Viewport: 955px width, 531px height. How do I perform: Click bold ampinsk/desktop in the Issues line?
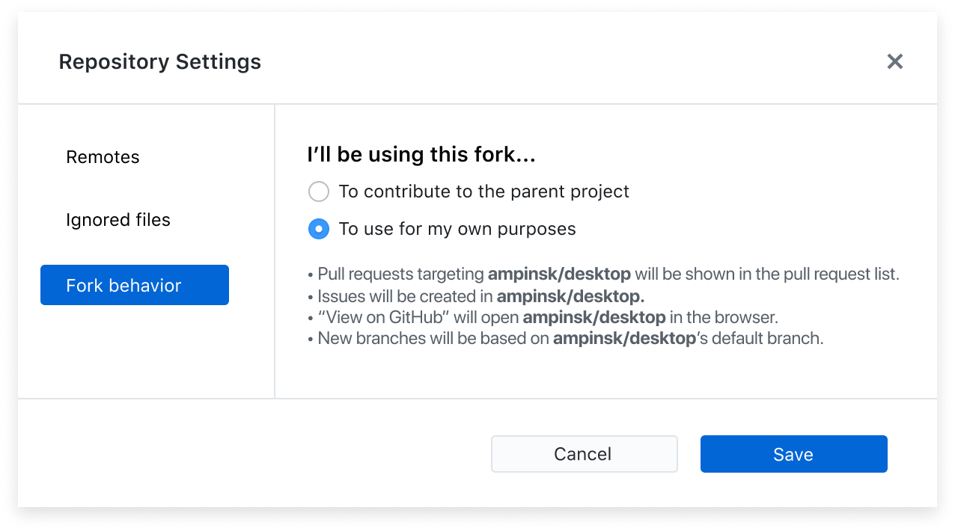(x=570, y=295)
